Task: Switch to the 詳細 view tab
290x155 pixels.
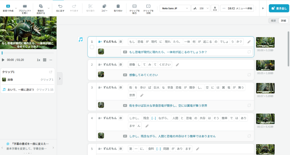Action: [x=283, y=21]
